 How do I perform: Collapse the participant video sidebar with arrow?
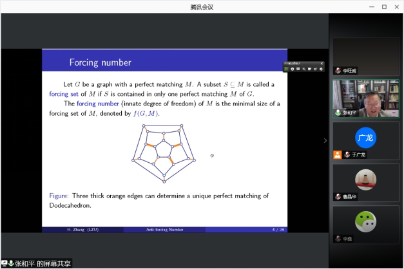tap(325, 140)
